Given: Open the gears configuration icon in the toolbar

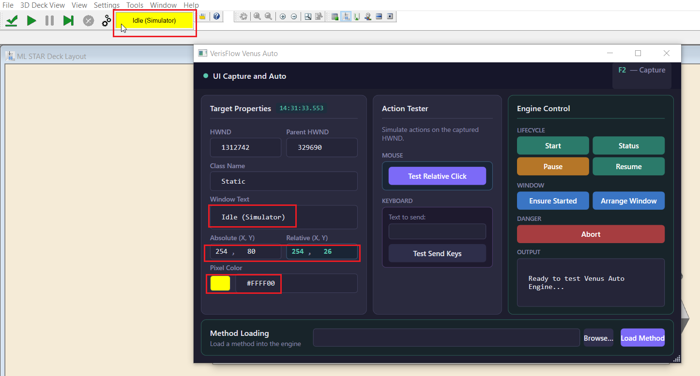Looking at the screenshot, I should 107,20.
